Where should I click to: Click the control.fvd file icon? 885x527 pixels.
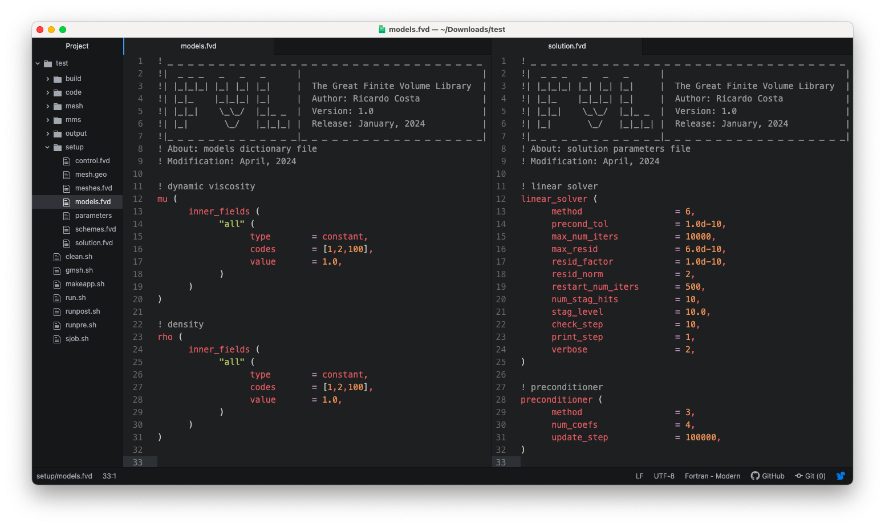point(67,161)
